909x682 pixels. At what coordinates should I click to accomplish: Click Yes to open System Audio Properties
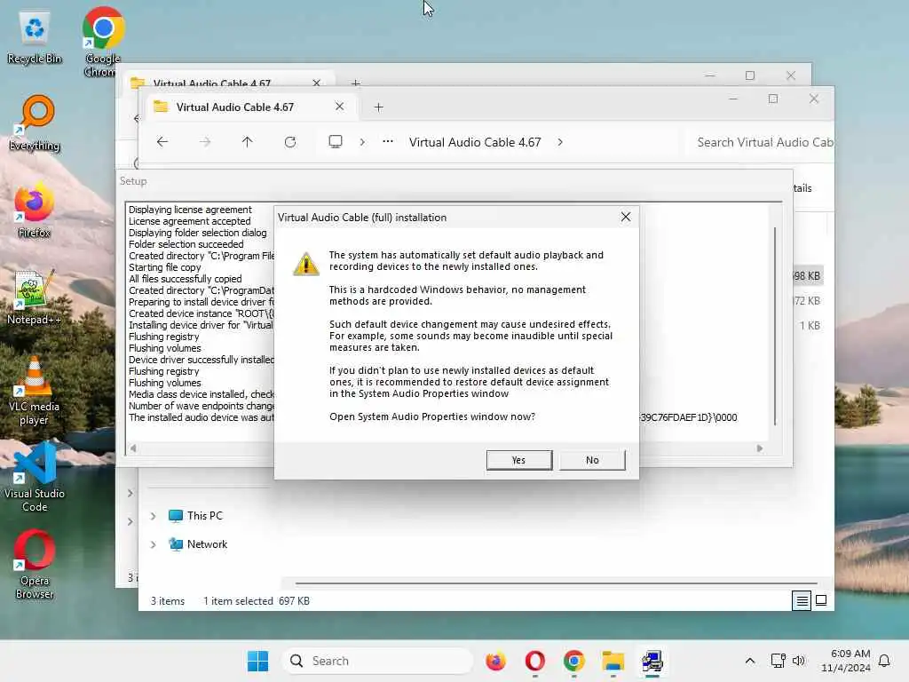[x=518, y=460]
